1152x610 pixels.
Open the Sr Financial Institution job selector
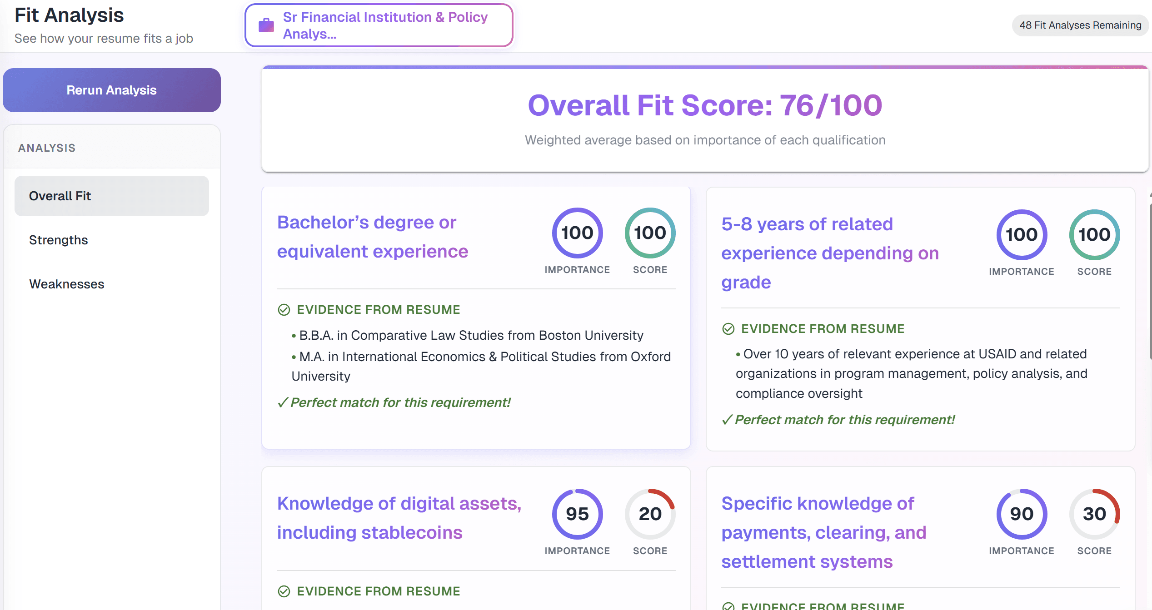[379, 25]
